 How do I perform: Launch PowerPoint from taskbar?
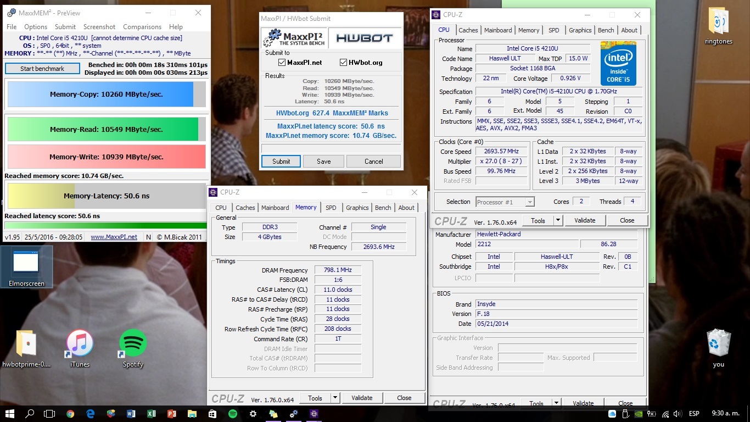172,414
